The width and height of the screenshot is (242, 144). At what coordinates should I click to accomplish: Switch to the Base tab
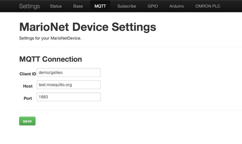(x=78, y=6)
